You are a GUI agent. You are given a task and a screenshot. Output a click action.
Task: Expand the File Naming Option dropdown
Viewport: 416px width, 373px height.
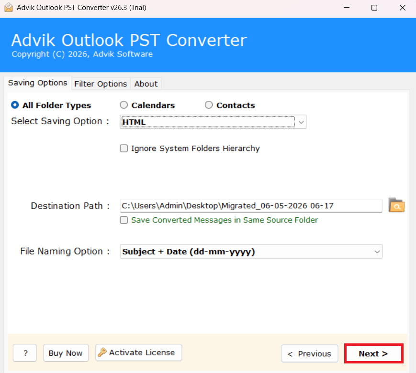[x=251, y=252]
